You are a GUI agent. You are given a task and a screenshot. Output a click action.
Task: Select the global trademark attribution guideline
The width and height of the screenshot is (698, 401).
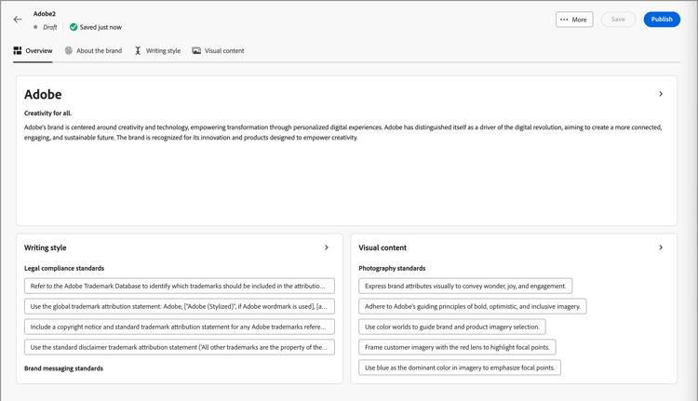pyautogui.click(x=180, y=306)
